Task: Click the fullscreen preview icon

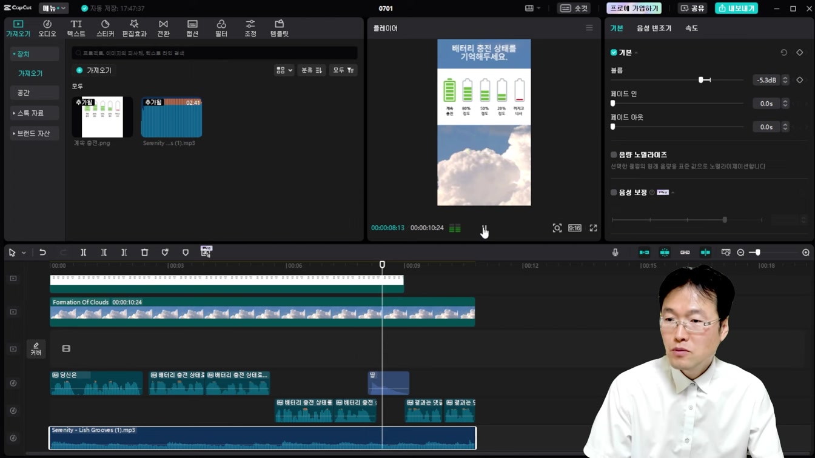Action: click(593, 228)
